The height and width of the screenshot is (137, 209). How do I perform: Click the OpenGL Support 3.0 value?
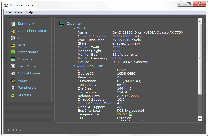(x=120, y=107)
